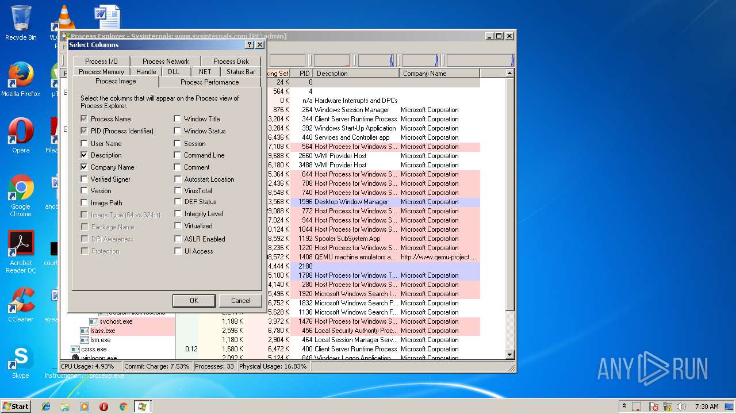
Task: Open the Process Disk tab
Action: [x=231, y=62]
